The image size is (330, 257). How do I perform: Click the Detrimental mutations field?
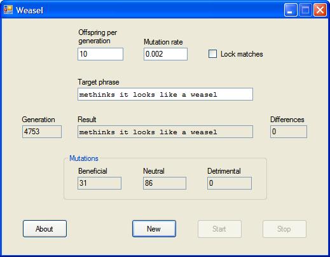pos(230,183)
